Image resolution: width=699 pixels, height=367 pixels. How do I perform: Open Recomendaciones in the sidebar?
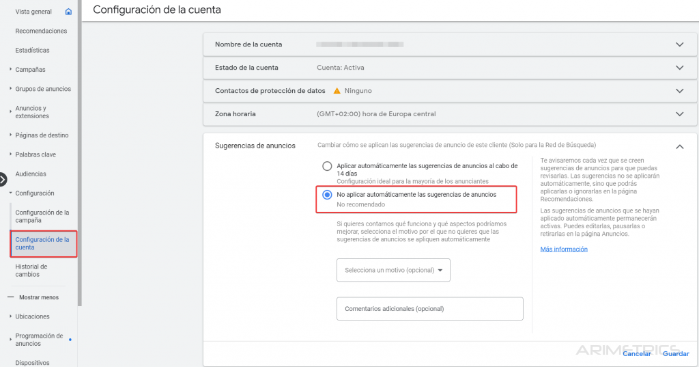[x=41, y=31]
